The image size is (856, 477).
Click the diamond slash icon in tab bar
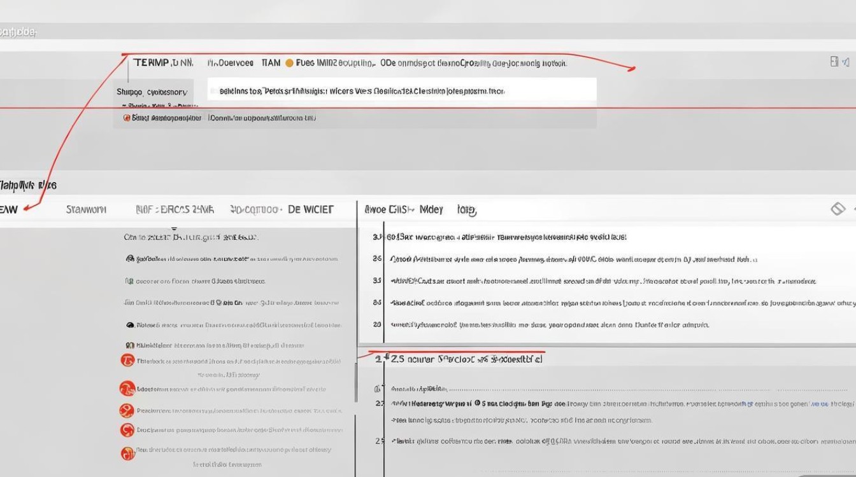click(837, 209)
